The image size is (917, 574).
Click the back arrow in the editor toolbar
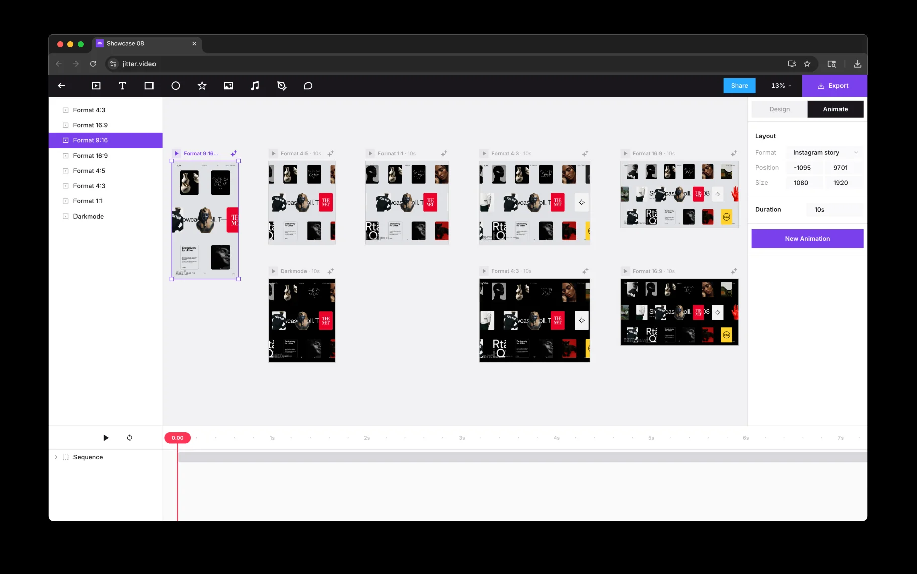pyautogui.click(x=62, y=86)
